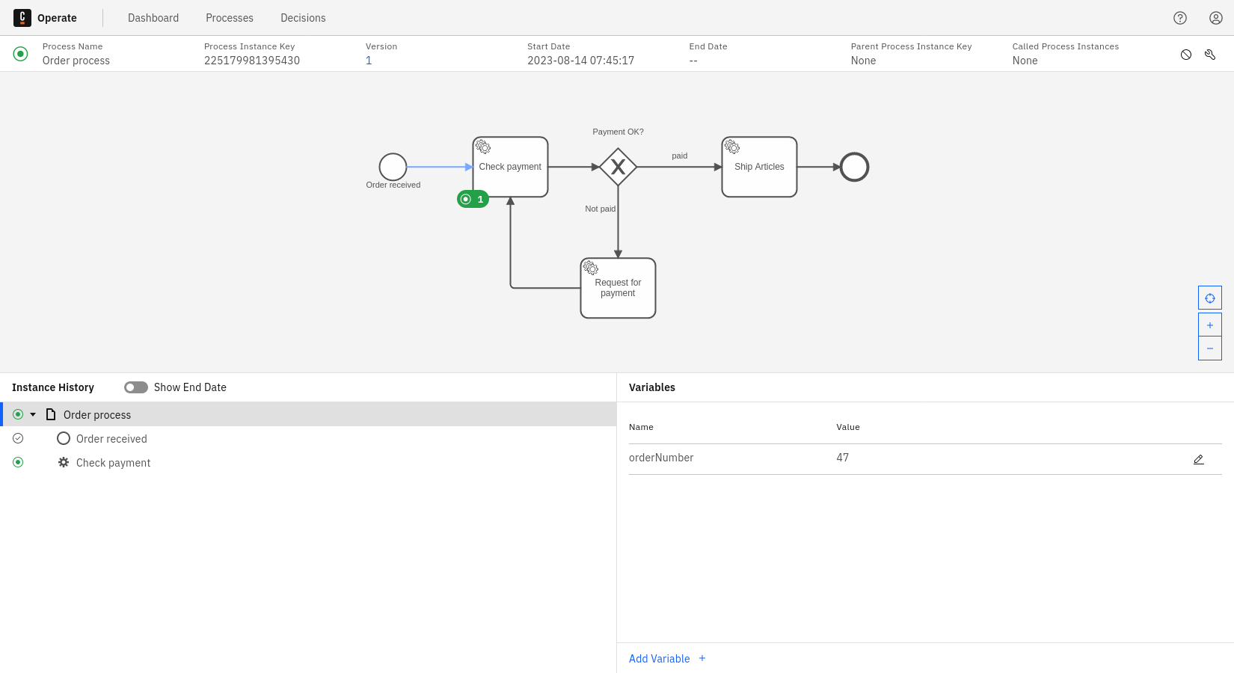The image size is (1234, 673).
Task: Open process Version 1 link
Action: (x=368, y=60)
